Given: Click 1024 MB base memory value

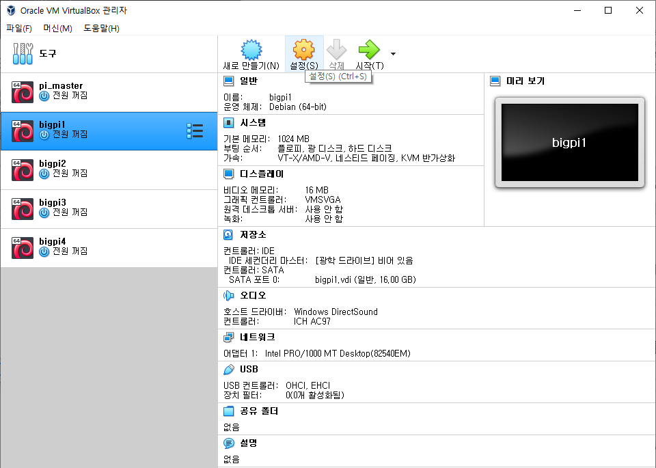Looking at the screenshot, I should click(293, 139).
